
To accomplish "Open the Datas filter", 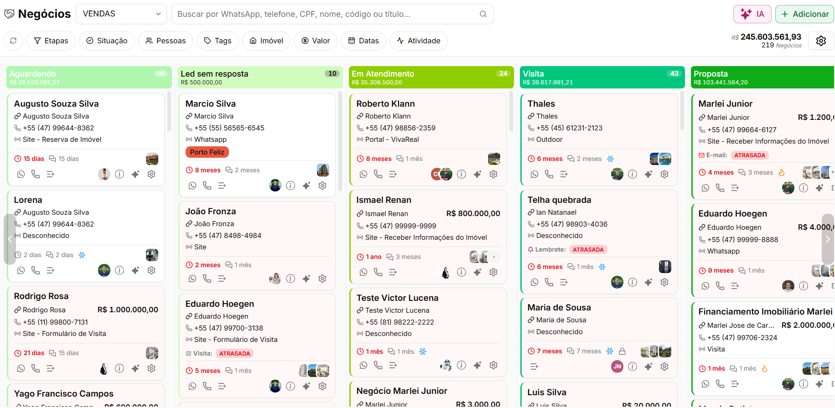I will 363,41.
